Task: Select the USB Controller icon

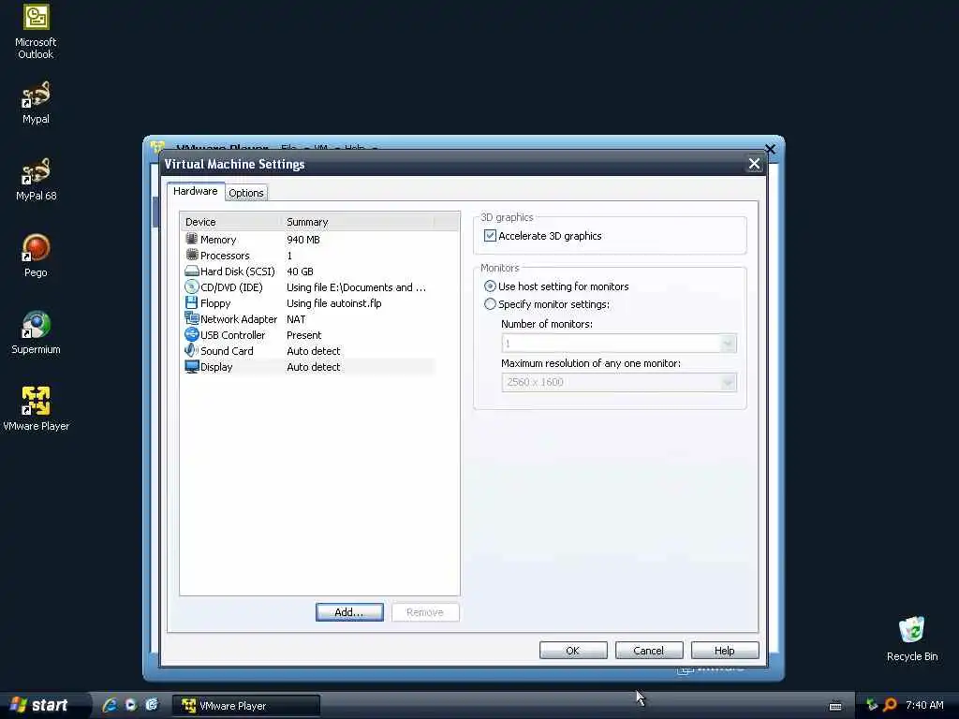Action: click(191, 334)
